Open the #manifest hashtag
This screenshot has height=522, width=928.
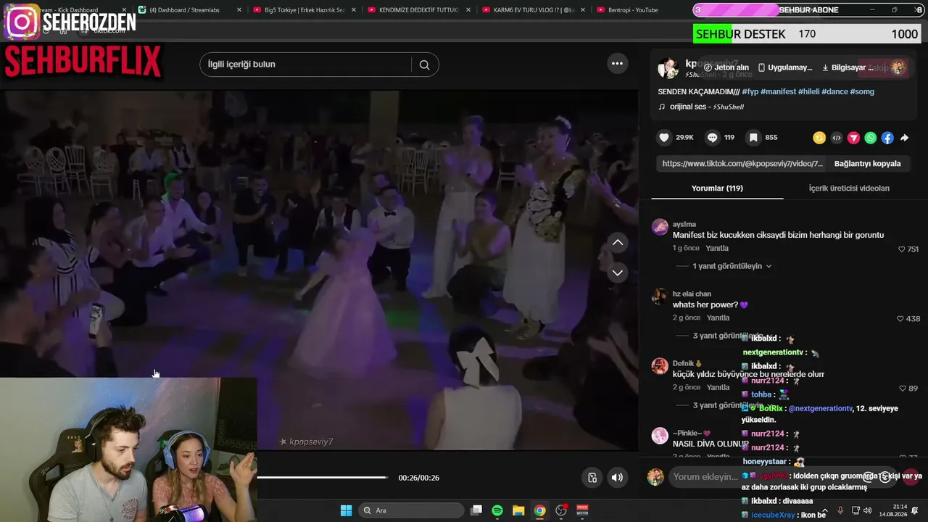click(779, 92)
